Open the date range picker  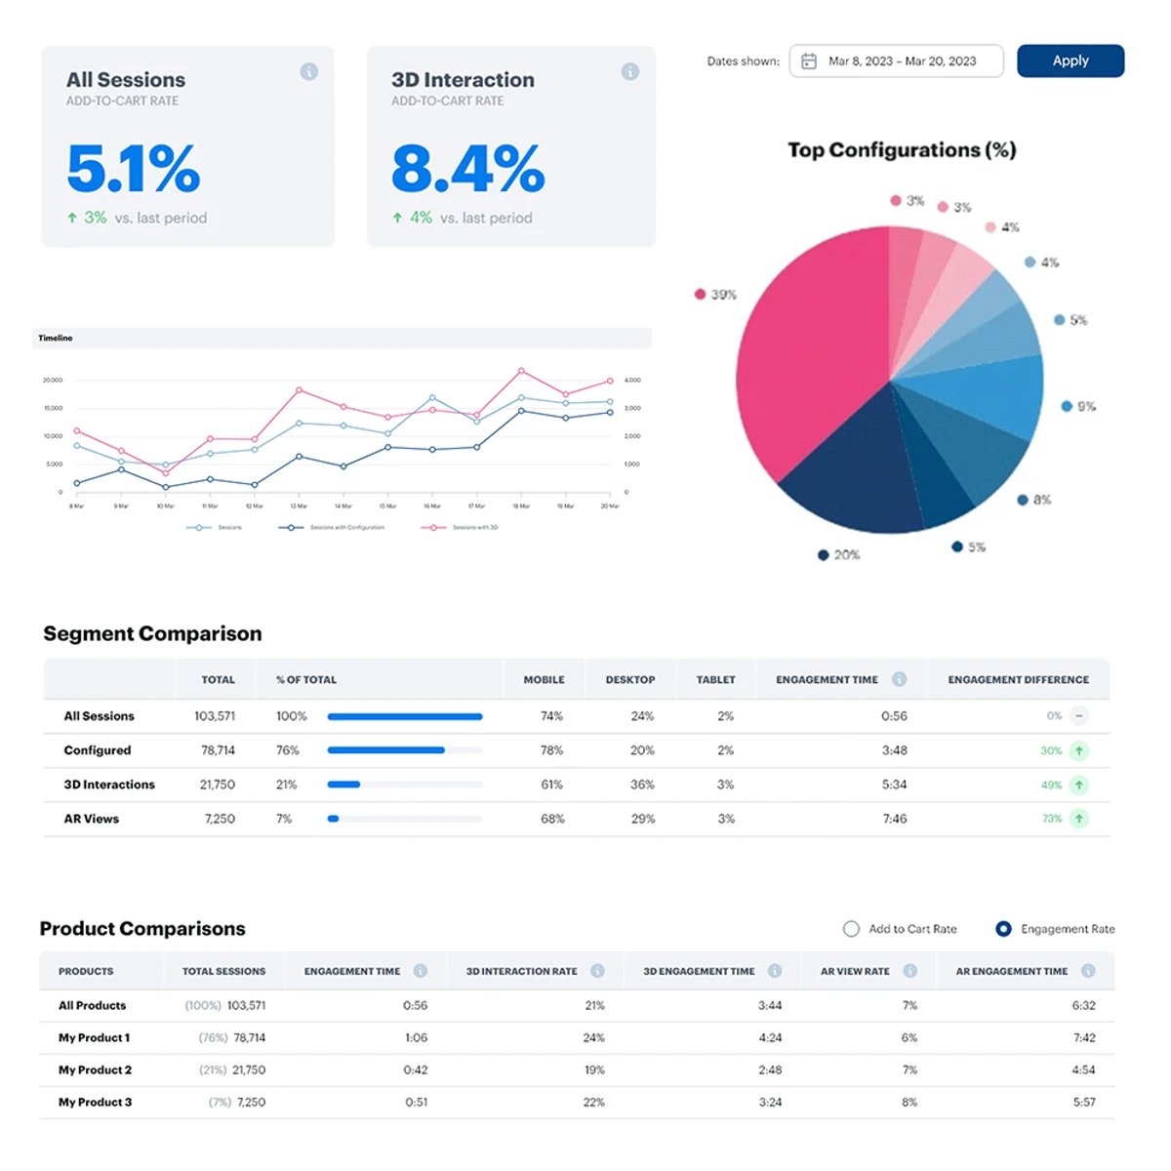[895, 61]
